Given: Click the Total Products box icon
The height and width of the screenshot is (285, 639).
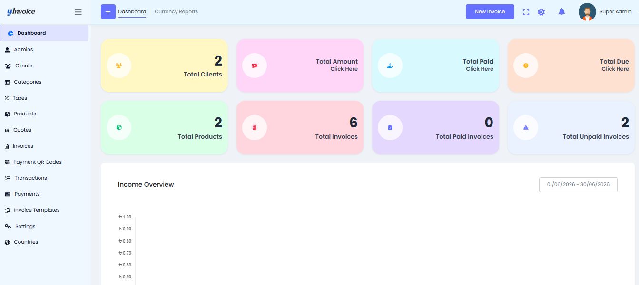Looking at the screenshot, I should coord(119,127).
